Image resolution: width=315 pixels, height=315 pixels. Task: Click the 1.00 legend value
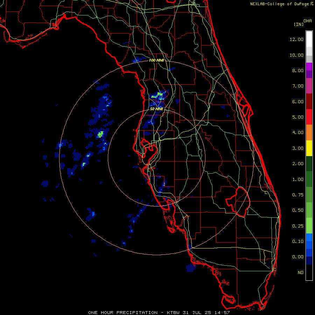click(298, 180)
